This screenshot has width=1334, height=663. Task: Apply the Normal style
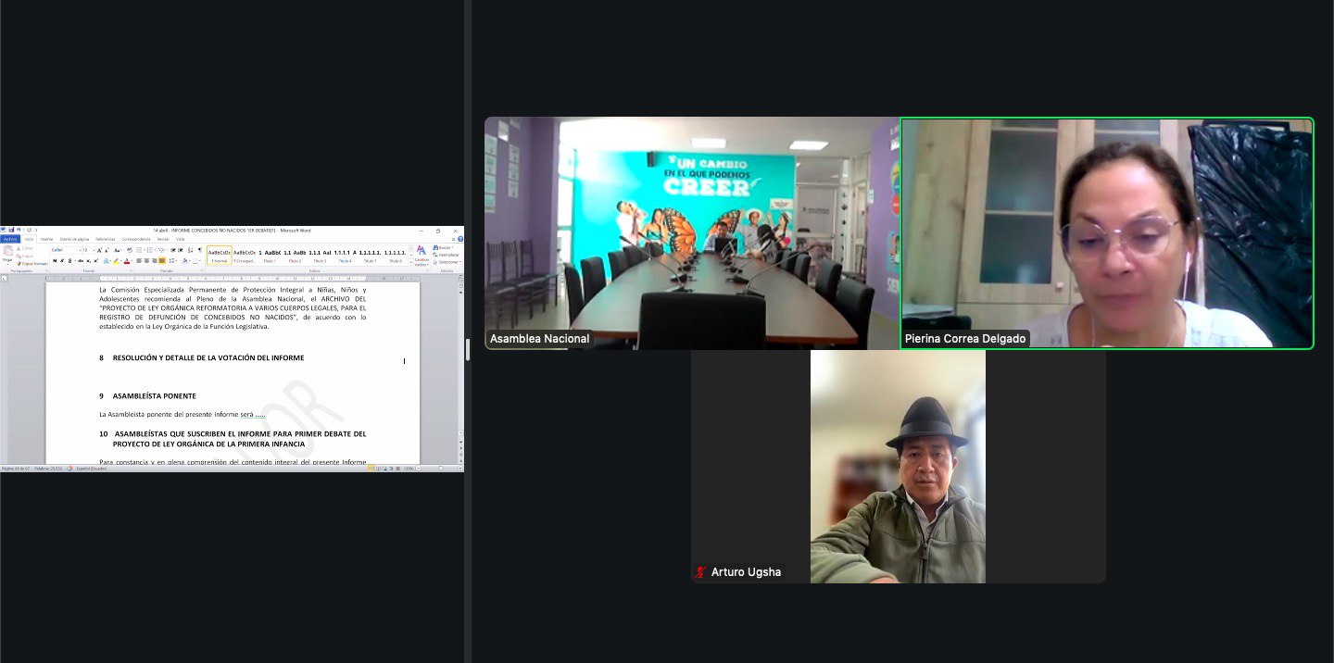click(219, 256)
